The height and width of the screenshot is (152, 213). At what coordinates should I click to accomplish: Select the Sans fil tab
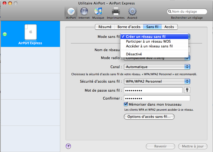coord(152,27)
